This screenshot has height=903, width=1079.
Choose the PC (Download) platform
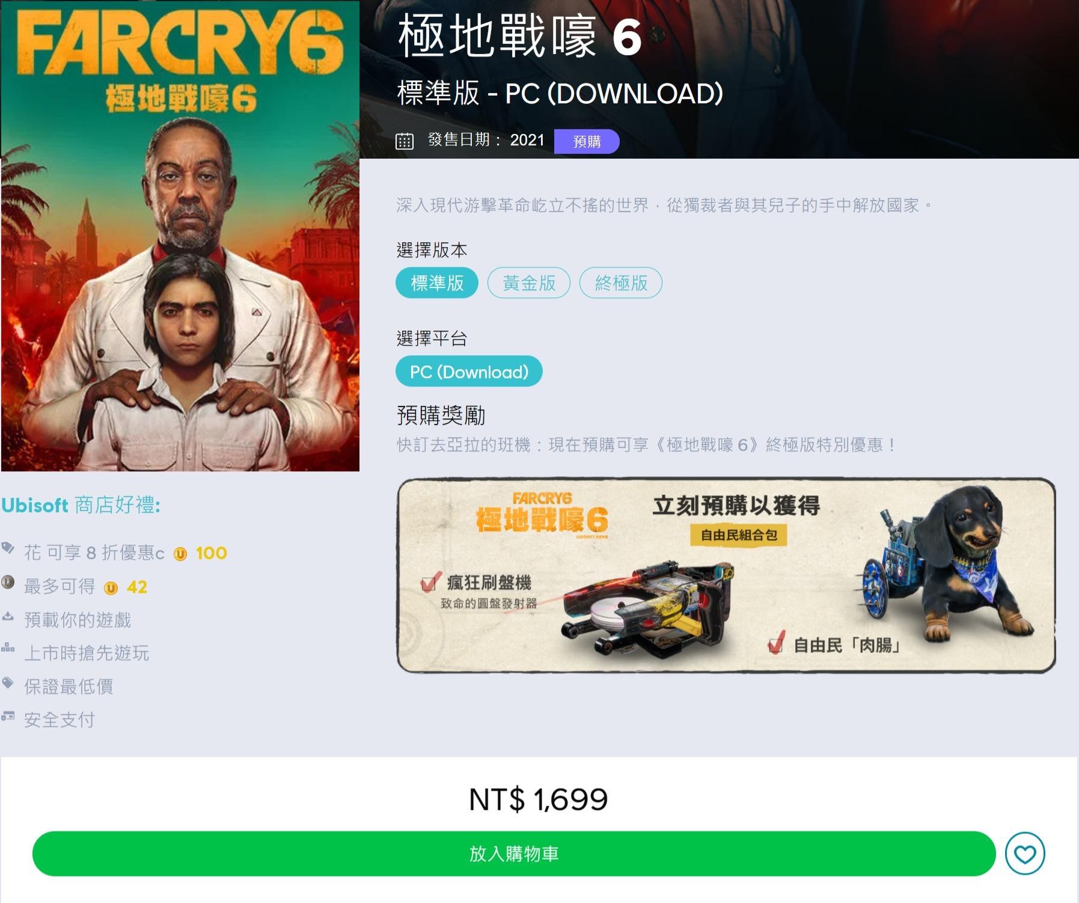coord(469,372)
